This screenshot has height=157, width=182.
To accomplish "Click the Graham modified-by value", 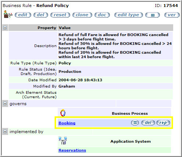I will 67,86.
